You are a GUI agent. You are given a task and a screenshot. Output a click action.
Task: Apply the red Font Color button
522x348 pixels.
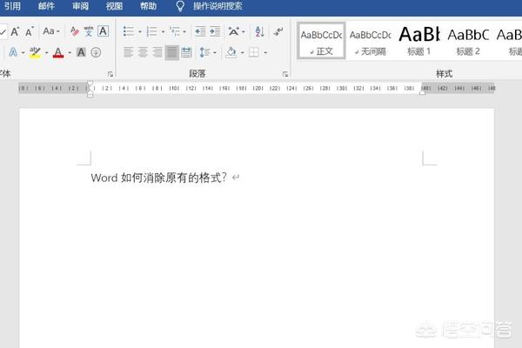[x=58, y=52]
